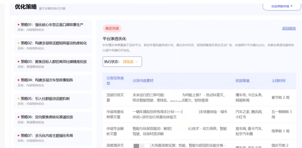302x148 pixels.
Task: Choose 策略05 引入社群驱动话题机制
Action: pos(45,99)
